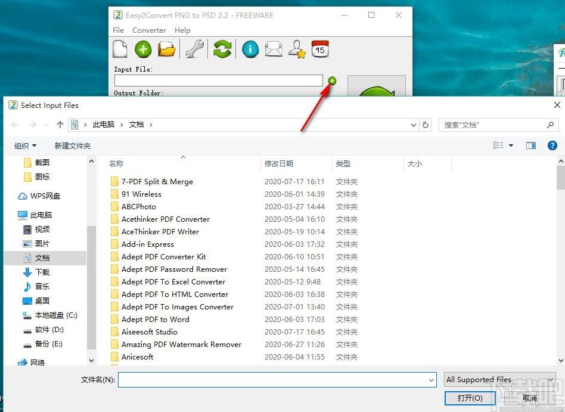This screenshot has height=412, width=565.
Task: Sort by 名称 column header
Action: (x=116, y=163)
